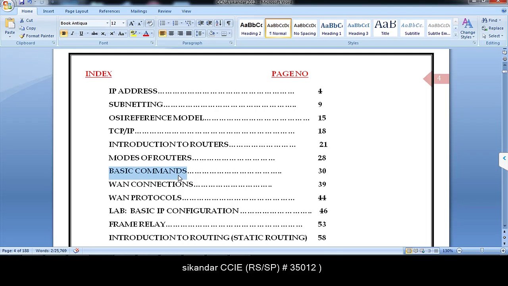Open the View ribbon tab

(x=186, y=11)
